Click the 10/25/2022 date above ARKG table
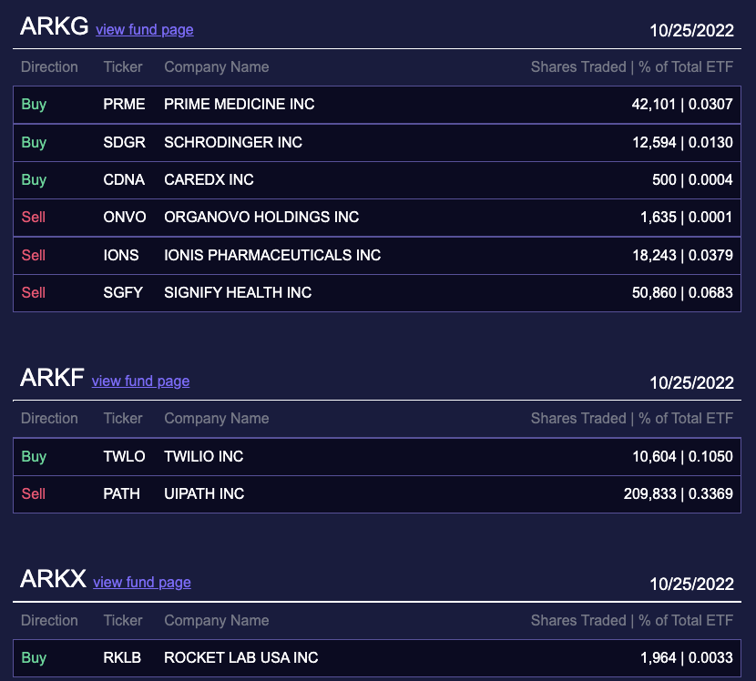 click(693, 30)
